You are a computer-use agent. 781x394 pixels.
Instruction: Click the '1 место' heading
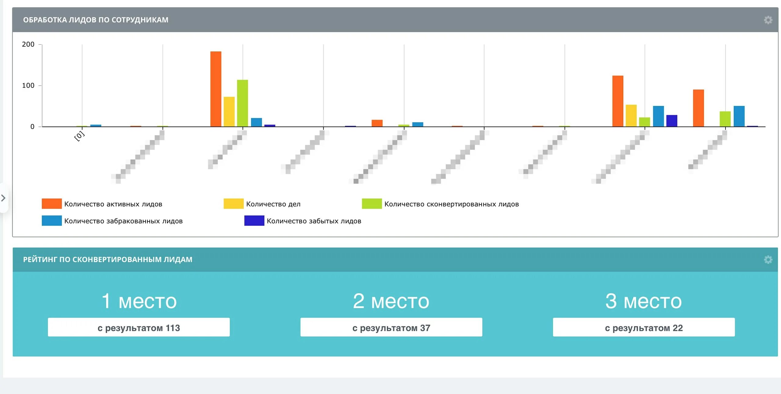[x=139, y=301]
